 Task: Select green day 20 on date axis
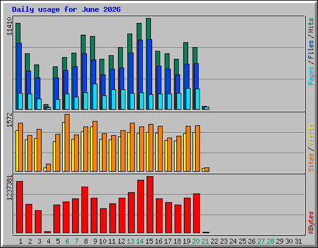[x=196, y=241]
